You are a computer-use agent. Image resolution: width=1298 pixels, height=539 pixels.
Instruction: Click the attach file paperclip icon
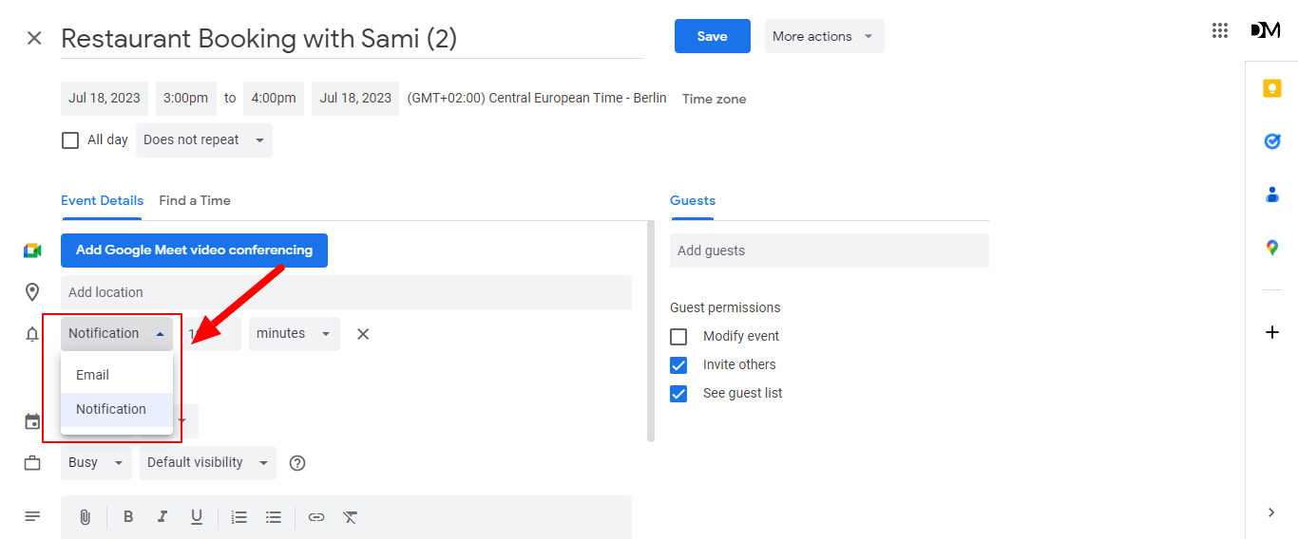[85, 517]
